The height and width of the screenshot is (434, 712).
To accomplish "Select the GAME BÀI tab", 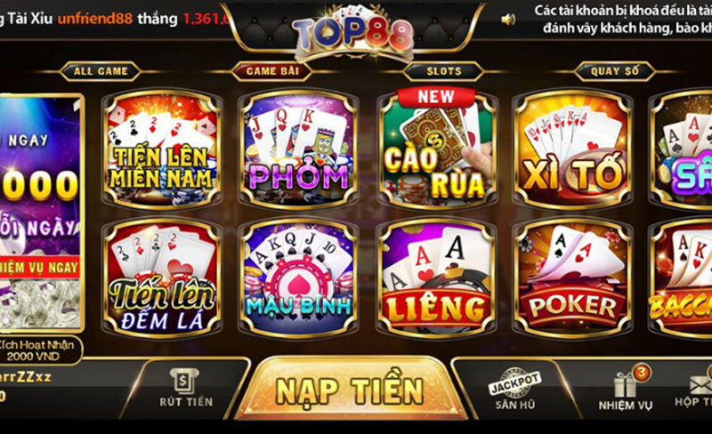I will click(x=272, y=71).
